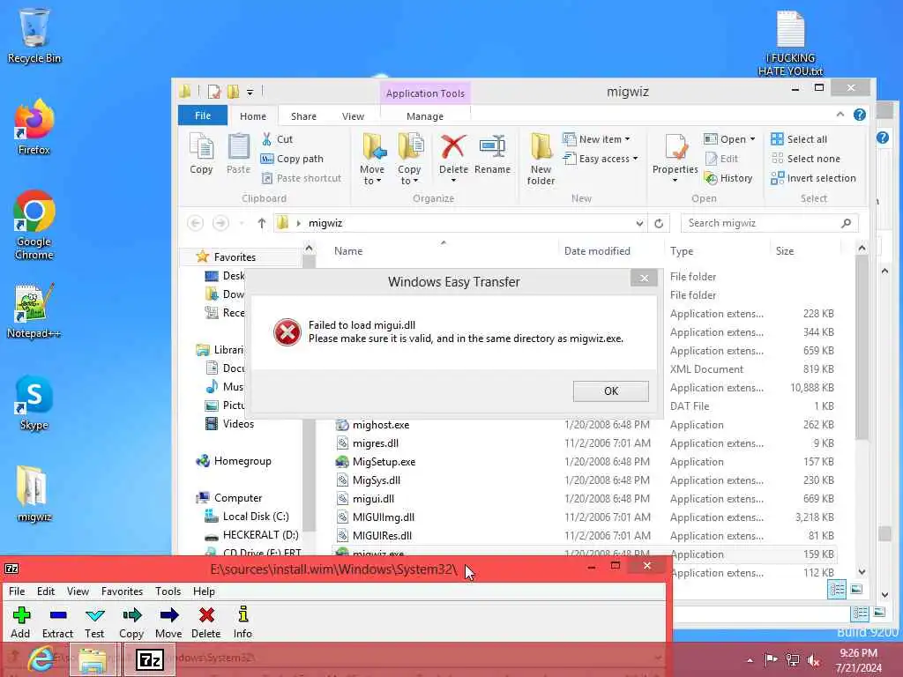Image resolution: width=903 pixels, height=677 pixels.
Task: Switch to the View ribbon tab
Action: coord(353,116)
